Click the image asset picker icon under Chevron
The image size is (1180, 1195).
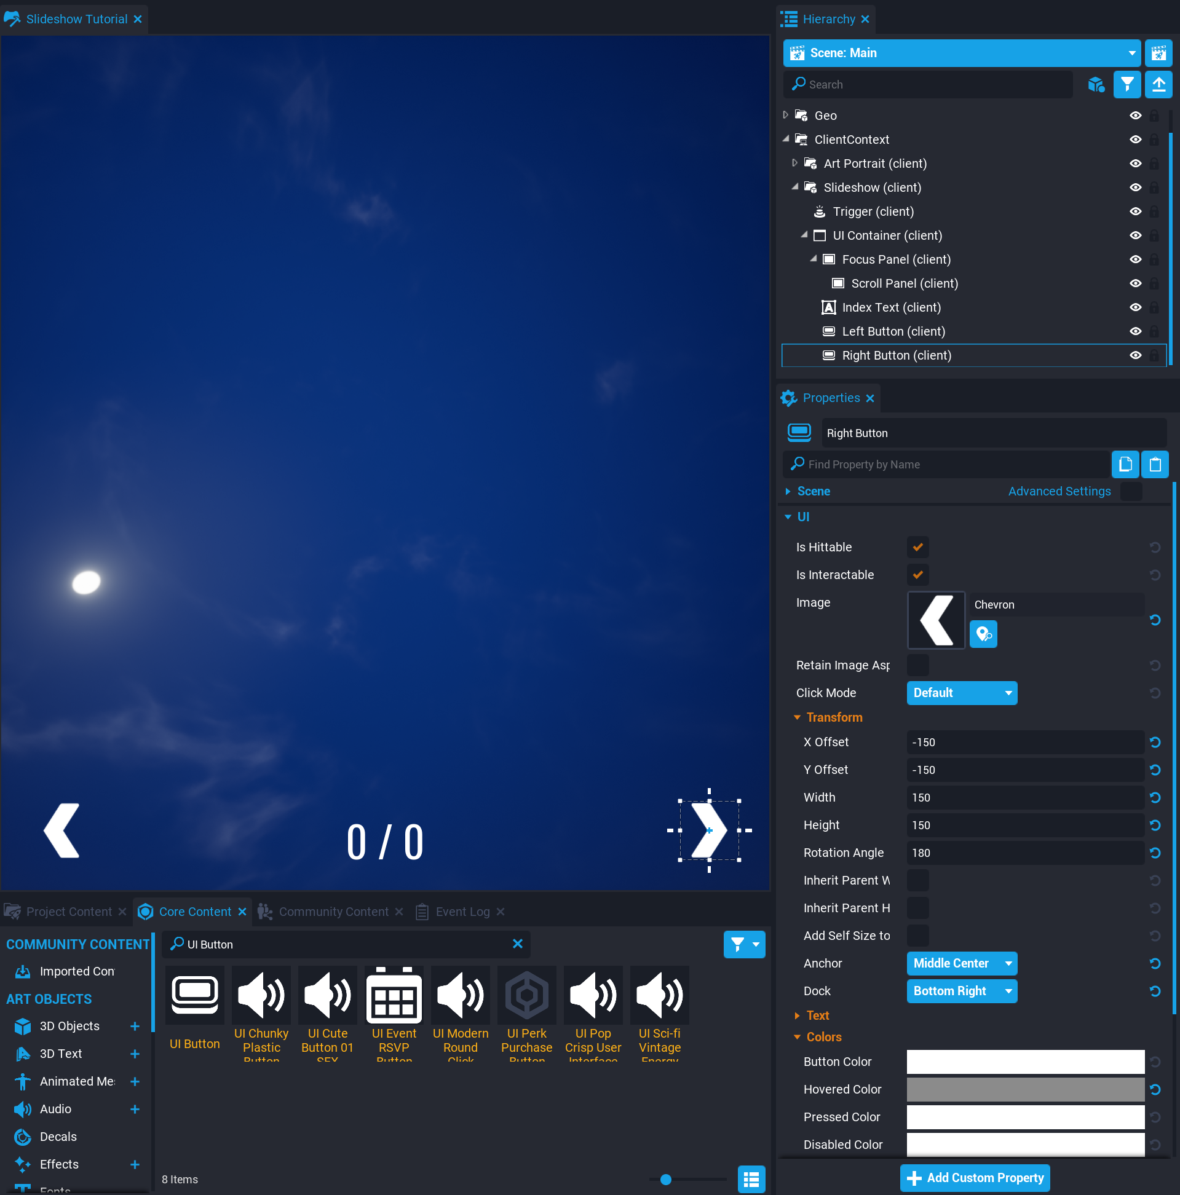pyautogui.click(x=983, y=634)
